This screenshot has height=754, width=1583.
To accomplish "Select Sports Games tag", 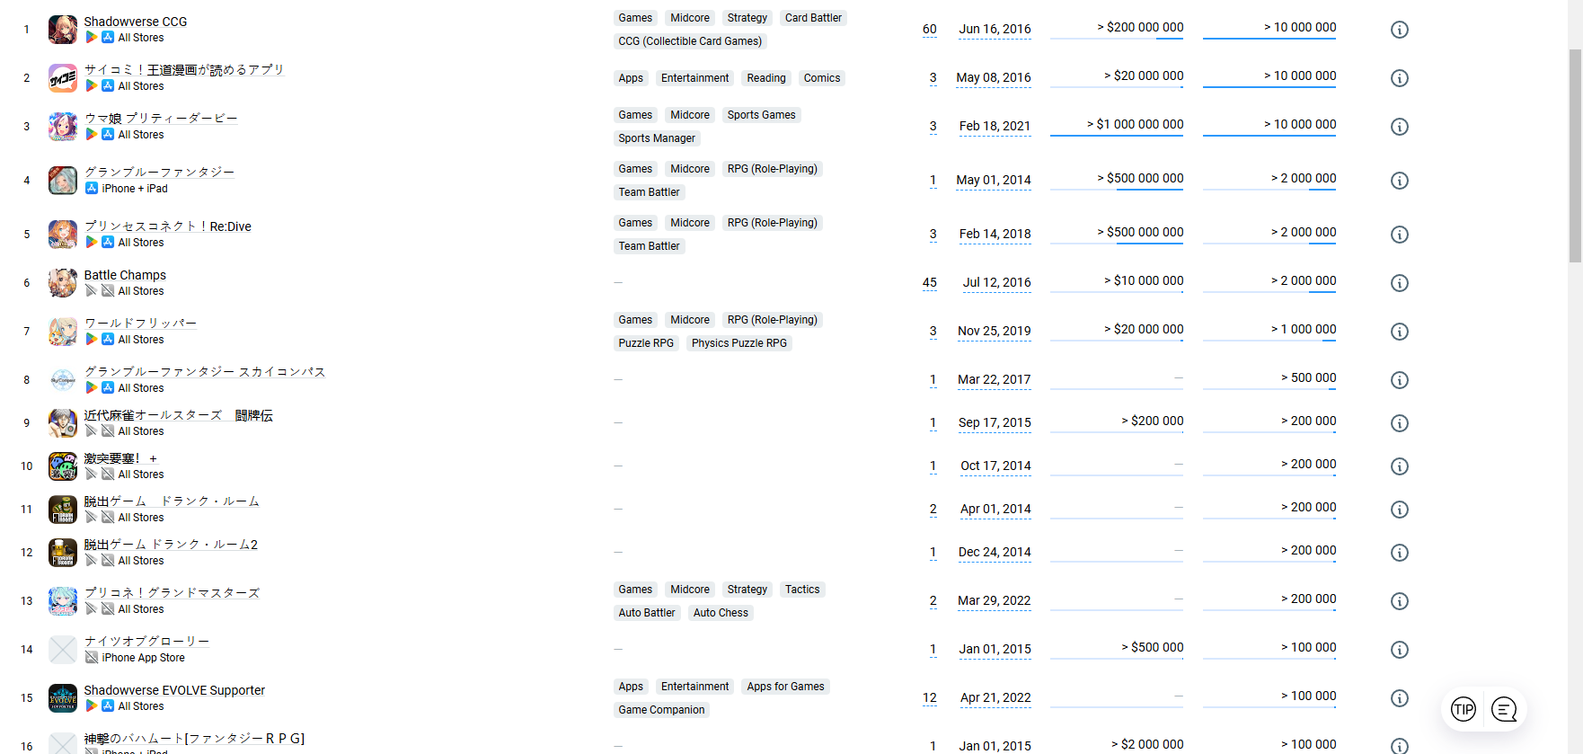I will 762,115.
